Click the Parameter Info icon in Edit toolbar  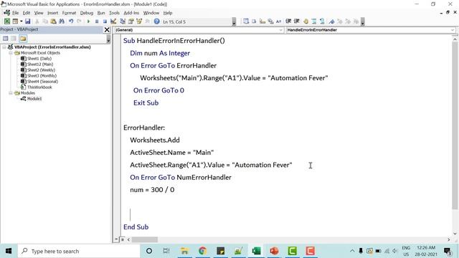tap(270, 21)
